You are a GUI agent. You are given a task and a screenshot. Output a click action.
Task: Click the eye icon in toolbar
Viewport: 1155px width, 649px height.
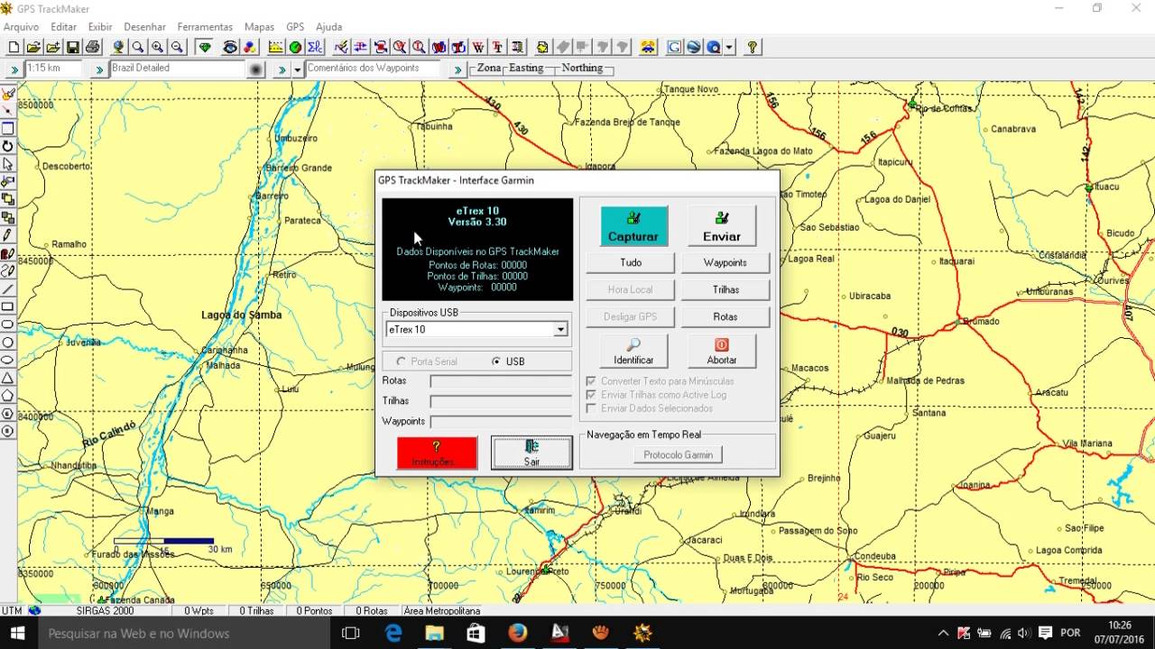(230, 47)
